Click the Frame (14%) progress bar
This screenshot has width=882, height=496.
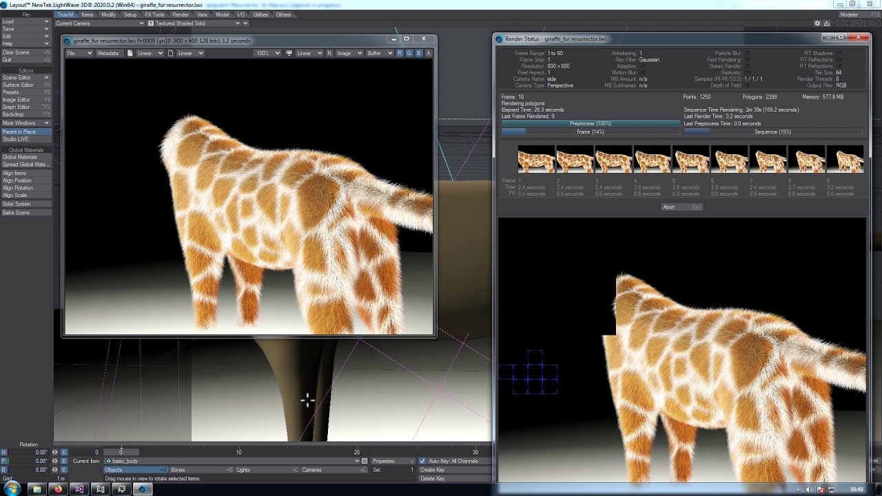pyautogui.click(x=591, y=132)
